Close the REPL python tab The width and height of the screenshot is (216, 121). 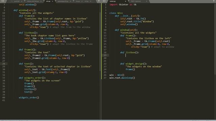pyautogui.click(x=146, y=1)
